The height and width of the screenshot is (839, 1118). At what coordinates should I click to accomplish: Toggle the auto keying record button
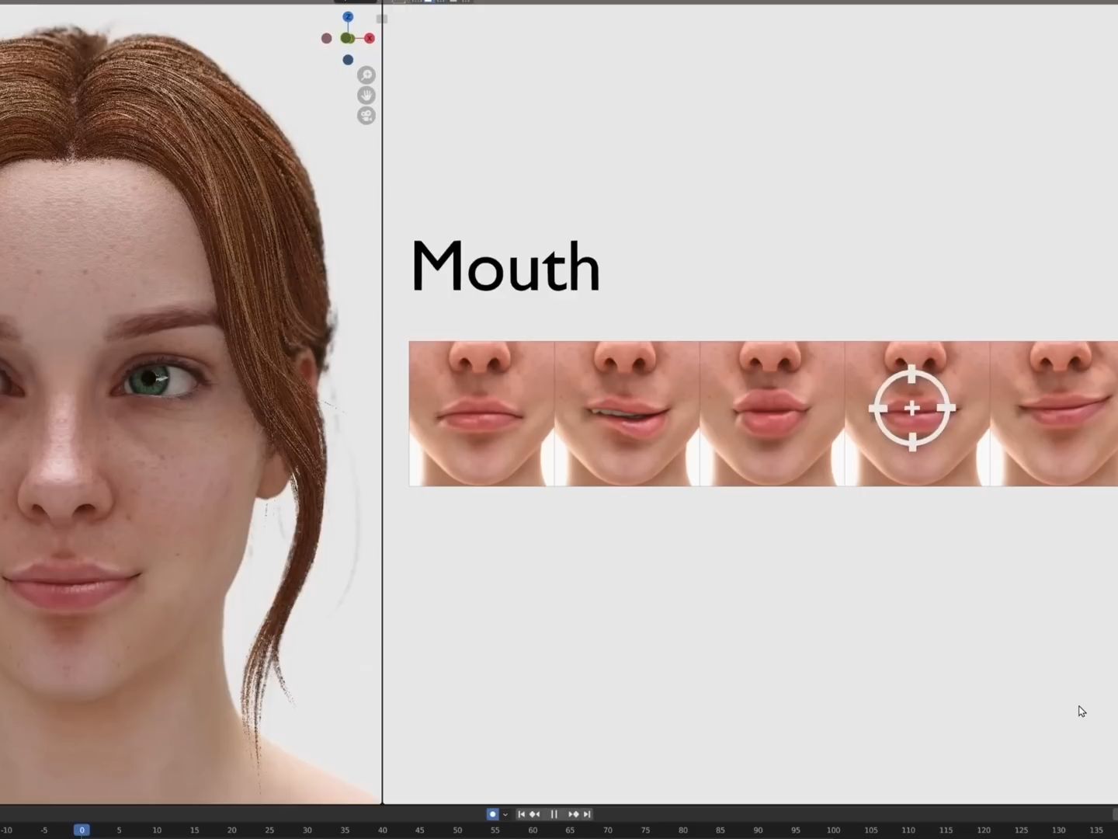coord(492,814)
